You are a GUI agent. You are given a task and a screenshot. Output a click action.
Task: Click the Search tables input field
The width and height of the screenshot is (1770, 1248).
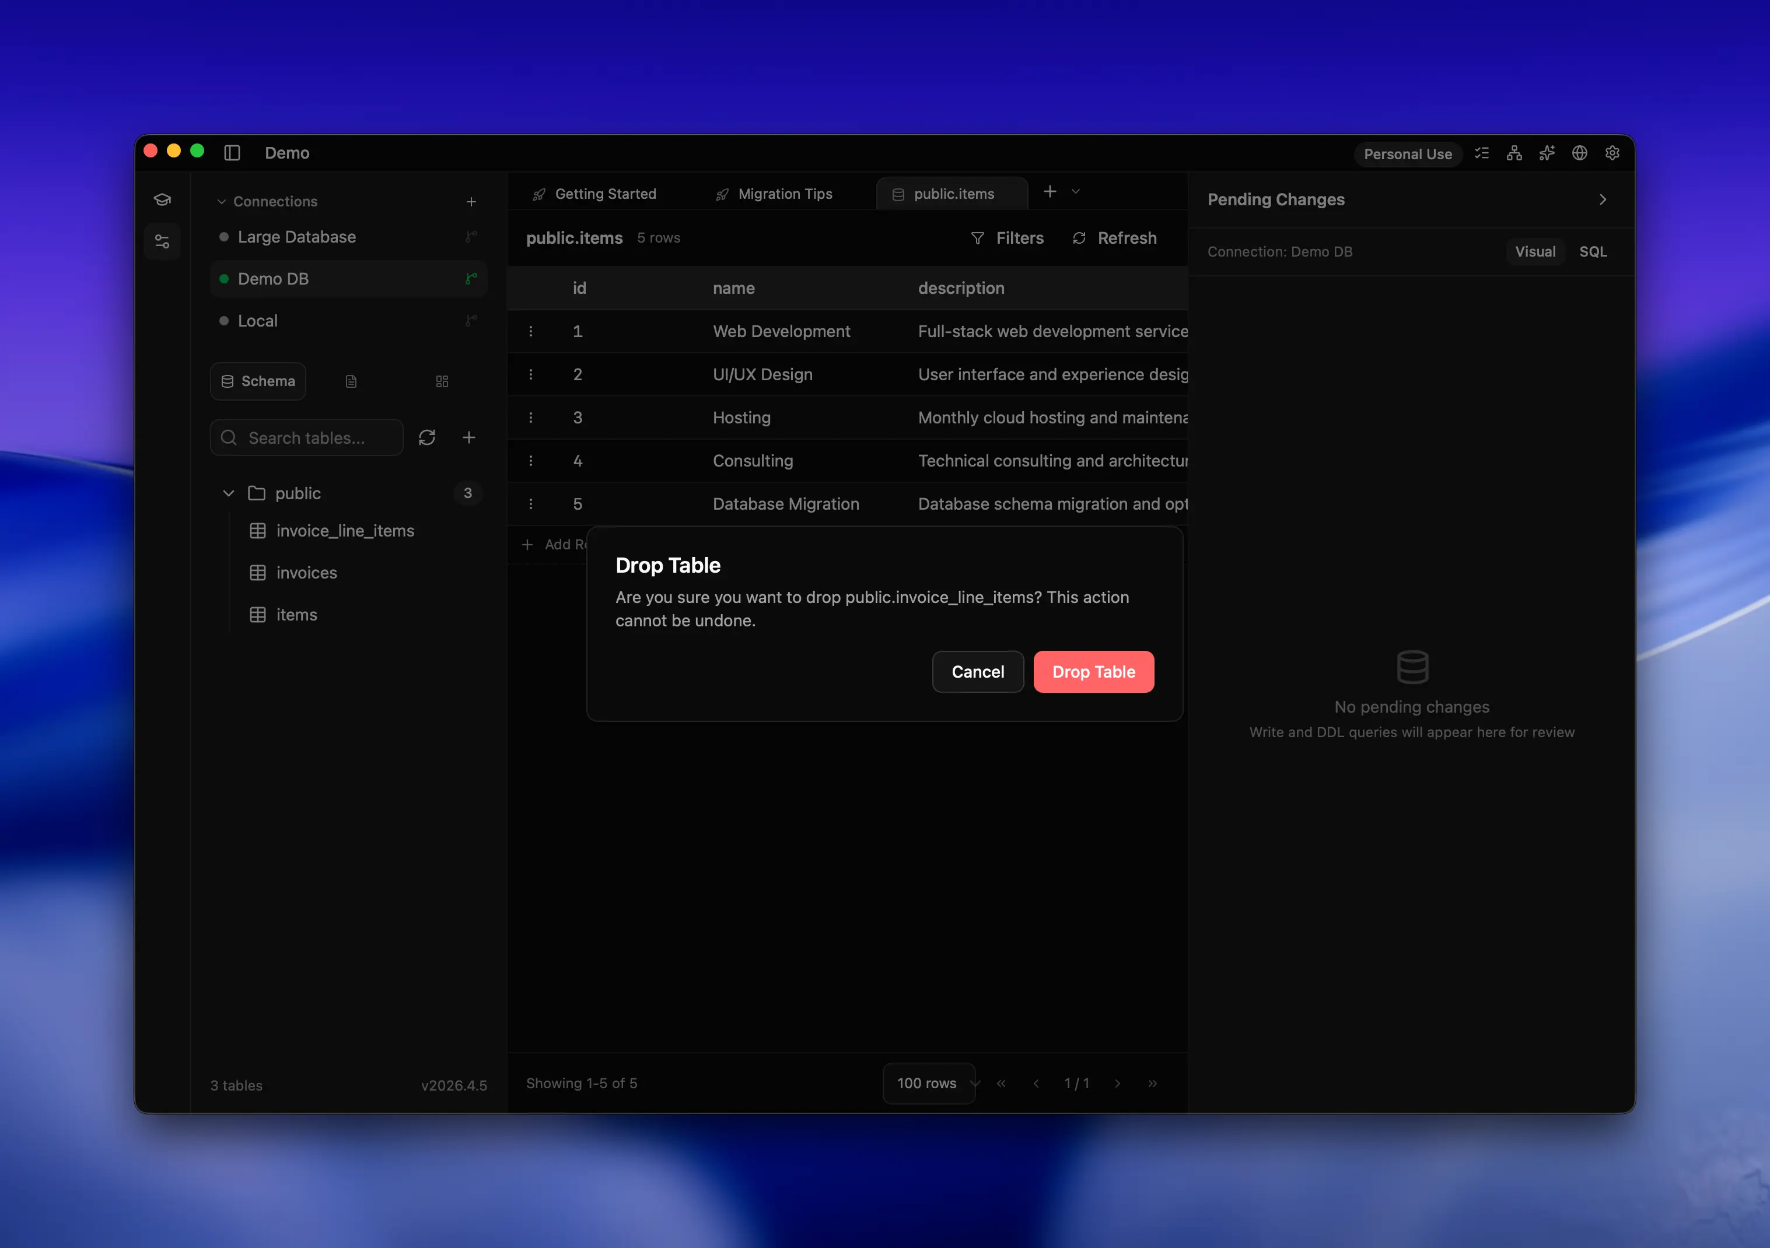click(306, 437)
